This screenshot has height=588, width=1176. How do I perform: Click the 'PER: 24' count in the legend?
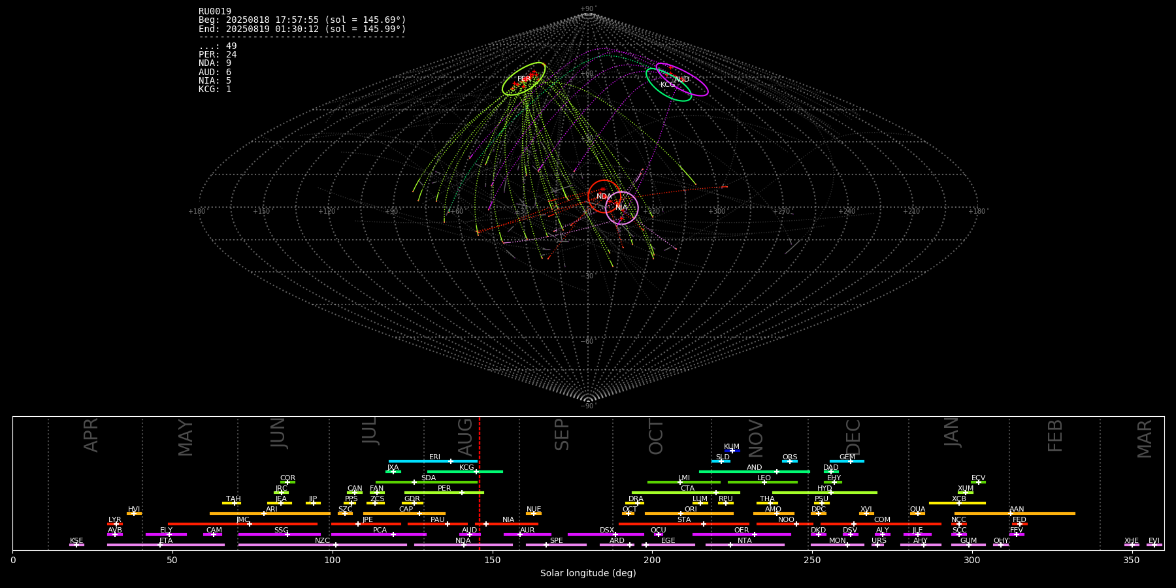218,54
